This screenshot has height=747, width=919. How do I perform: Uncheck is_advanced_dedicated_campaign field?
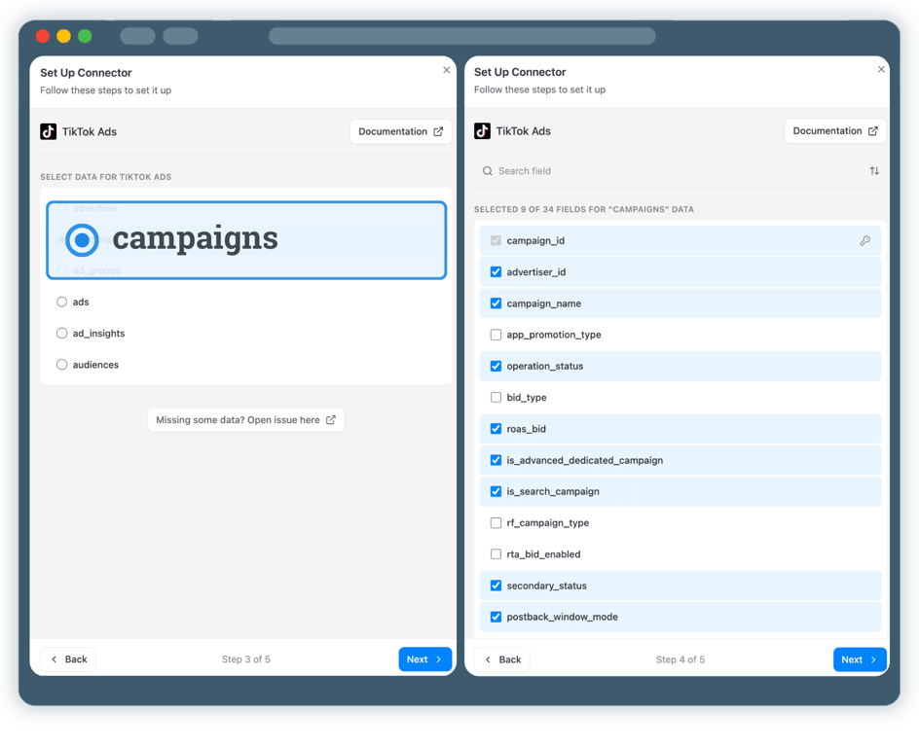click(496, 460)
